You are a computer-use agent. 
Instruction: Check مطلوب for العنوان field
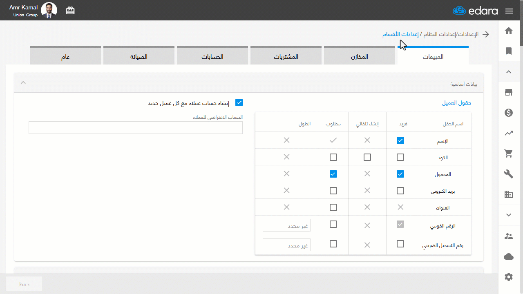click(333, 207)
